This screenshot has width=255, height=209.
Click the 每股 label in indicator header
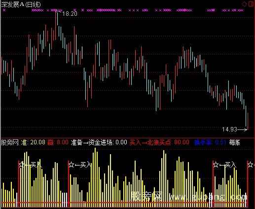[235, 142]
